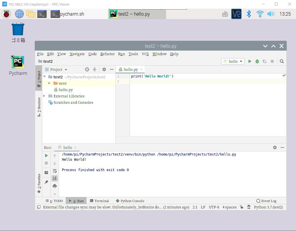The image size is (296, 231).
Task: Toggle tool window bars icon in status bar
Action: (39, 207)
